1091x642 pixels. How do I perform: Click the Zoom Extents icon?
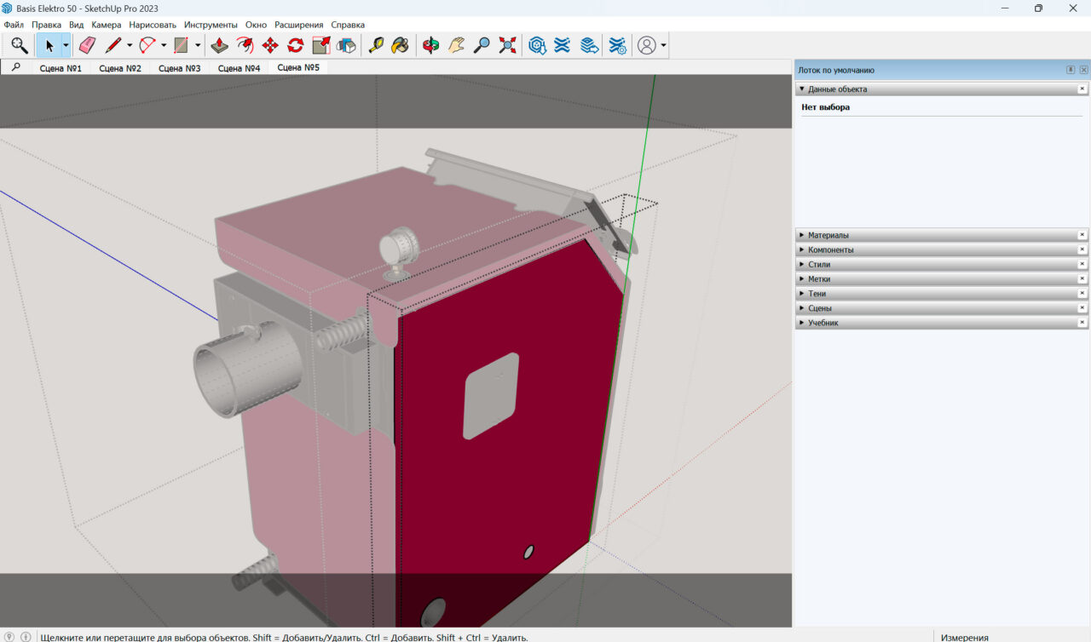coord(508,46)
